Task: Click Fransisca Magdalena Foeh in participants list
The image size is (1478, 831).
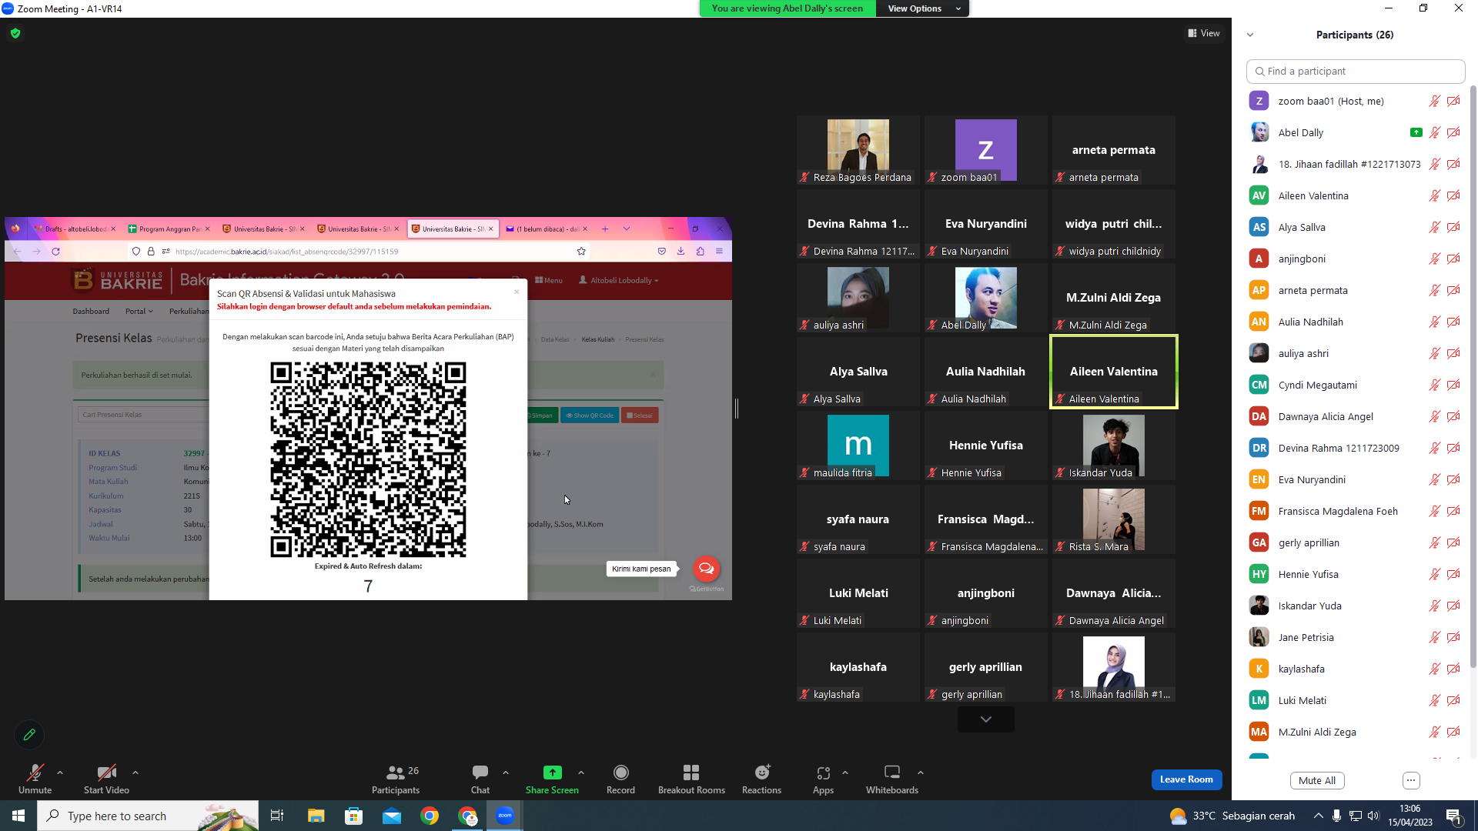Action: click(x=1338, y=511)
